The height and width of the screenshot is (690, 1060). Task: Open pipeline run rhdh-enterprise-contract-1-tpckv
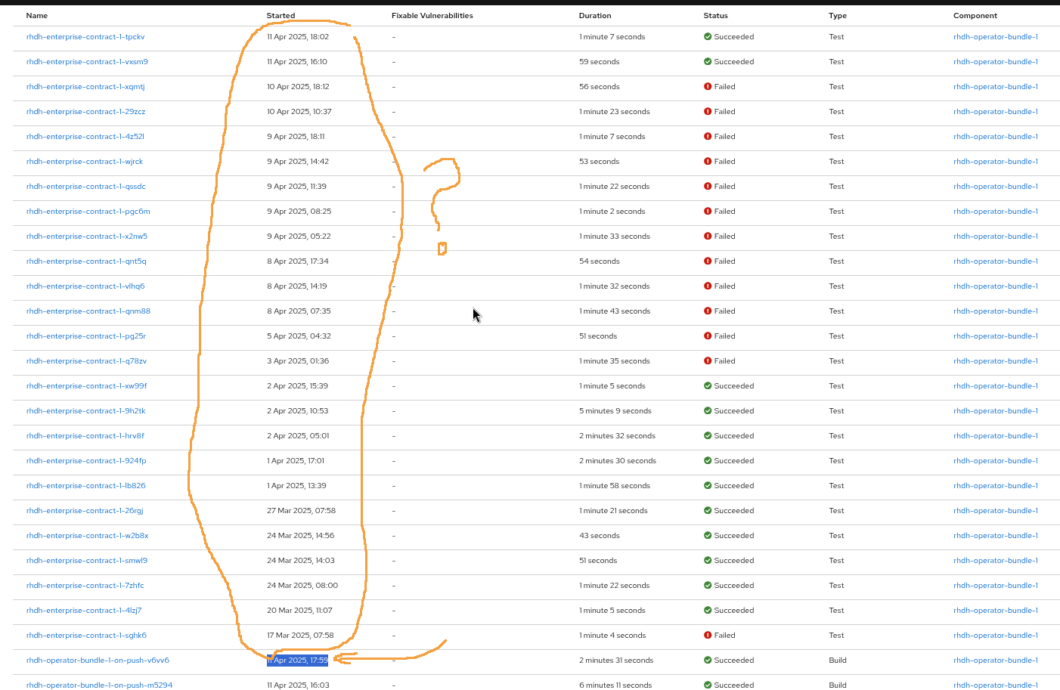85,36
